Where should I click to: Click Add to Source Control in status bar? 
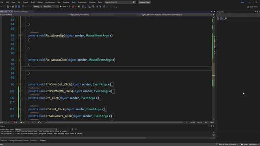tap(227, 144)
